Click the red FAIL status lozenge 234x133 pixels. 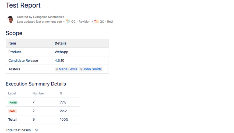tap(12, 111)
